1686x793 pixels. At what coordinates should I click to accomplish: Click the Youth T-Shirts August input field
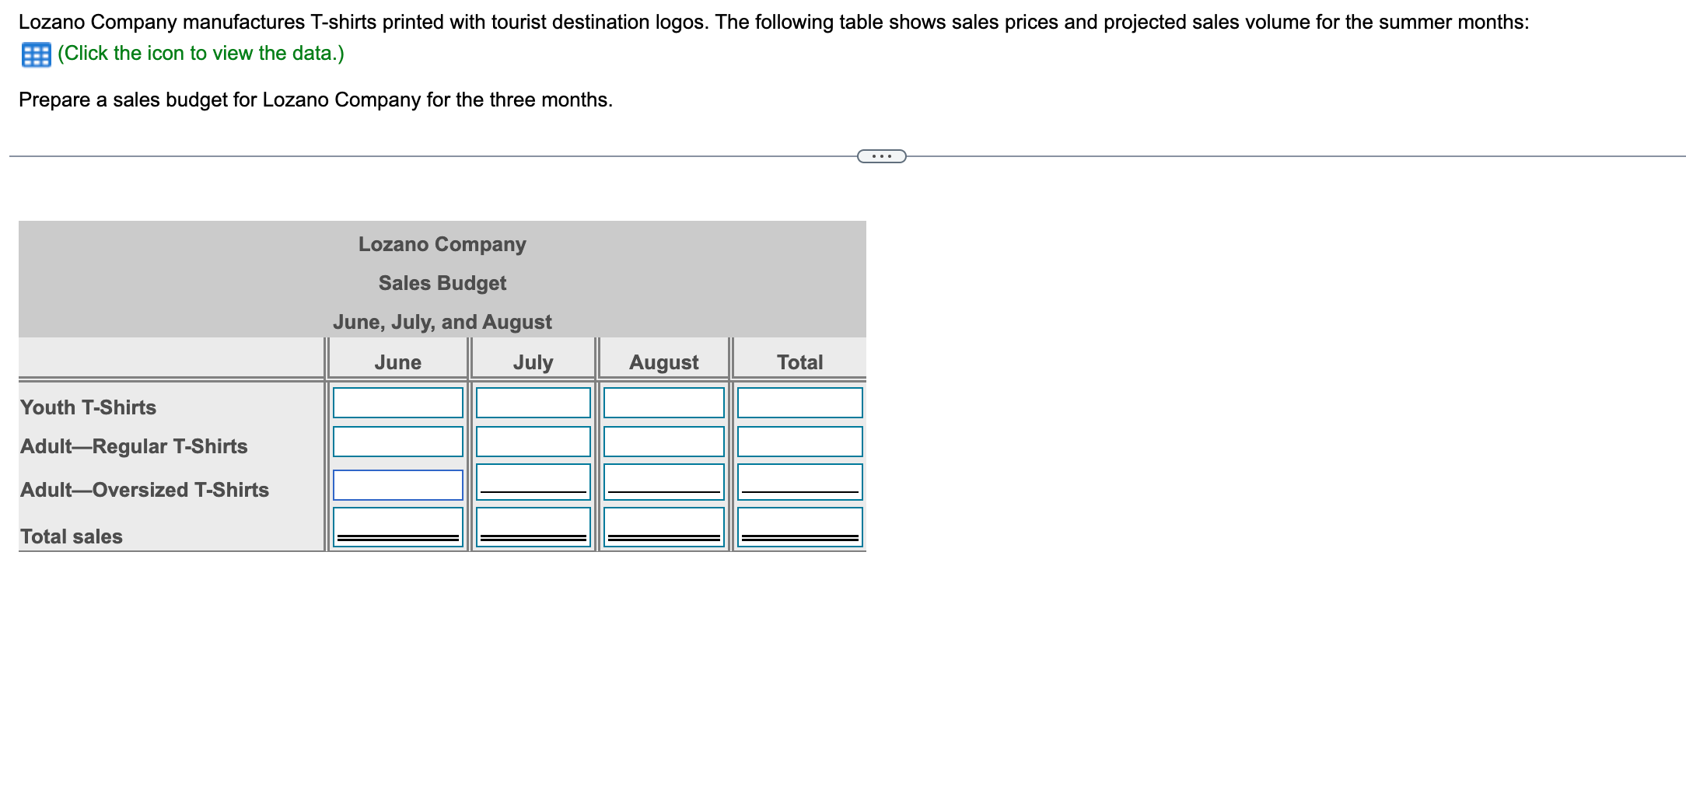coord(664,402)
